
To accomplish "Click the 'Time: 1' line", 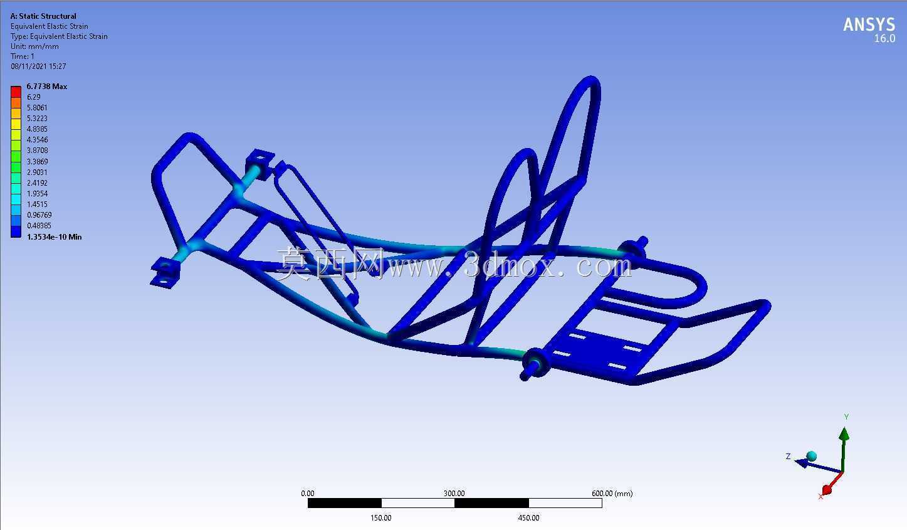I will click(23, 56).
